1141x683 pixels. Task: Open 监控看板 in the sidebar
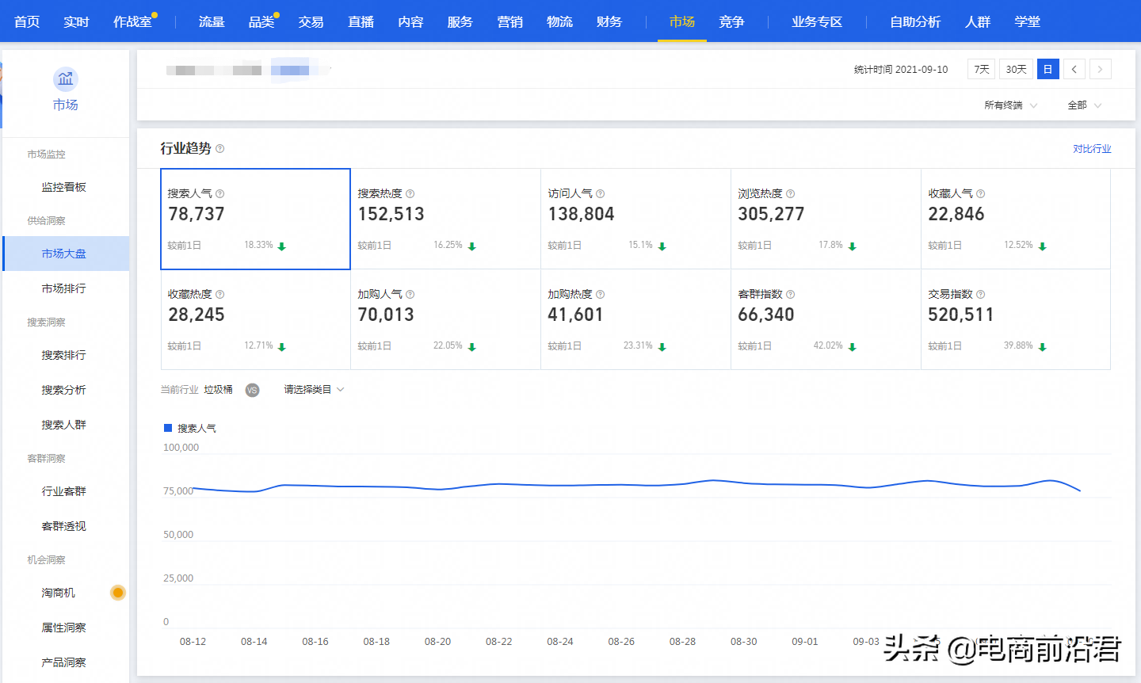coord(64,187)
